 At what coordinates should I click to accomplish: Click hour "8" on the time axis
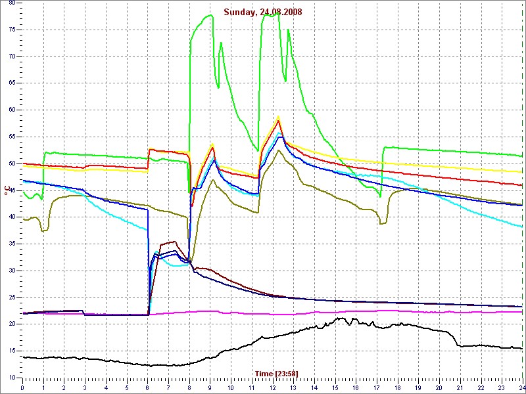click(189, 387)
